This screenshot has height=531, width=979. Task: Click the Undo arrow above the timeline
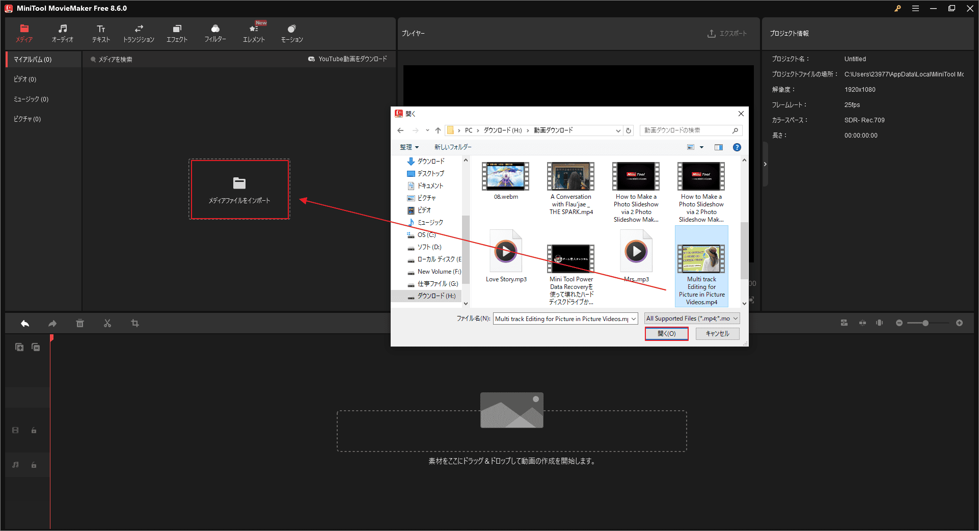click(x=24, y=323)
